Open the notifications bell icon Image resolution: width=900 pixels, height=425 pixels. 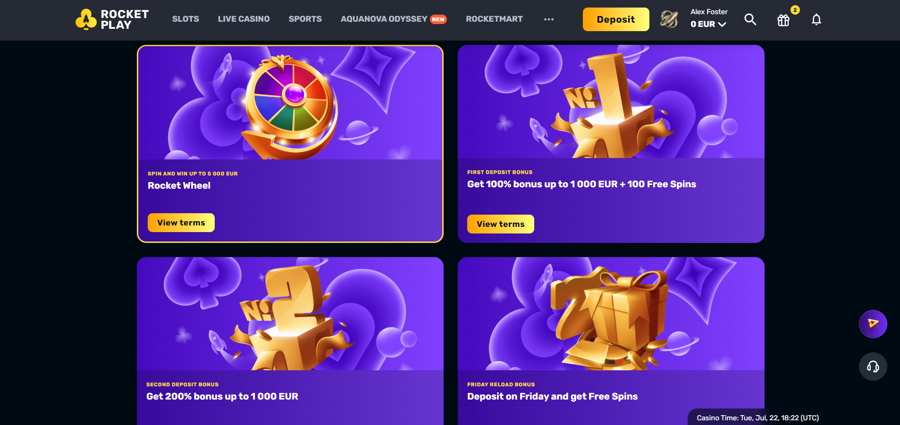coord(816,19)
